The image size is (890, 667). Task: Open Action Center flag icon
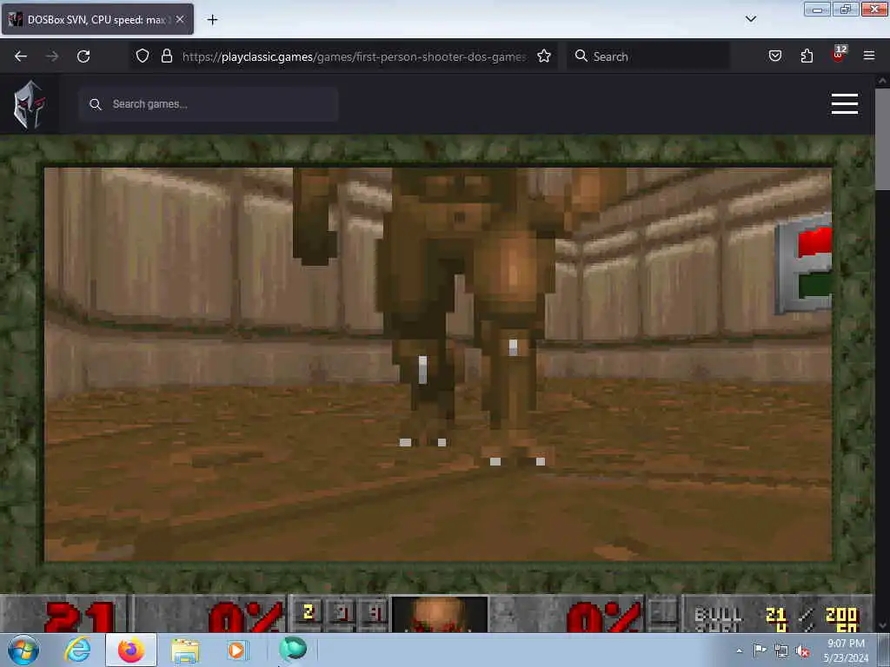(x=760, y=650)
